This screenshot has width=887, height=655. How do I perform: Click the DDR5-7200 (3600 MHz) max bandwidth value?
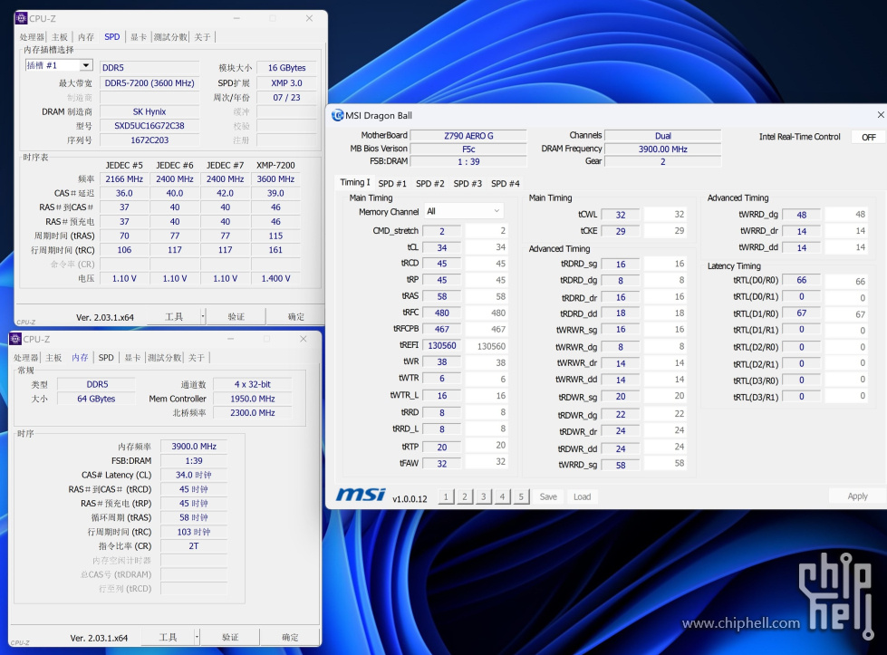(x=149, y=82)
